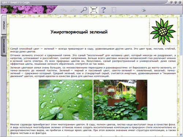Open the wet green leaf photo
Screen dimensions: 183x137
tap(66, 100)
